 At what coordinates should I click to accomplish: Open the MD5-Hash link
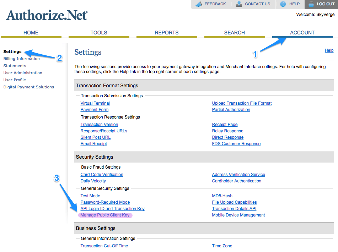222,196
